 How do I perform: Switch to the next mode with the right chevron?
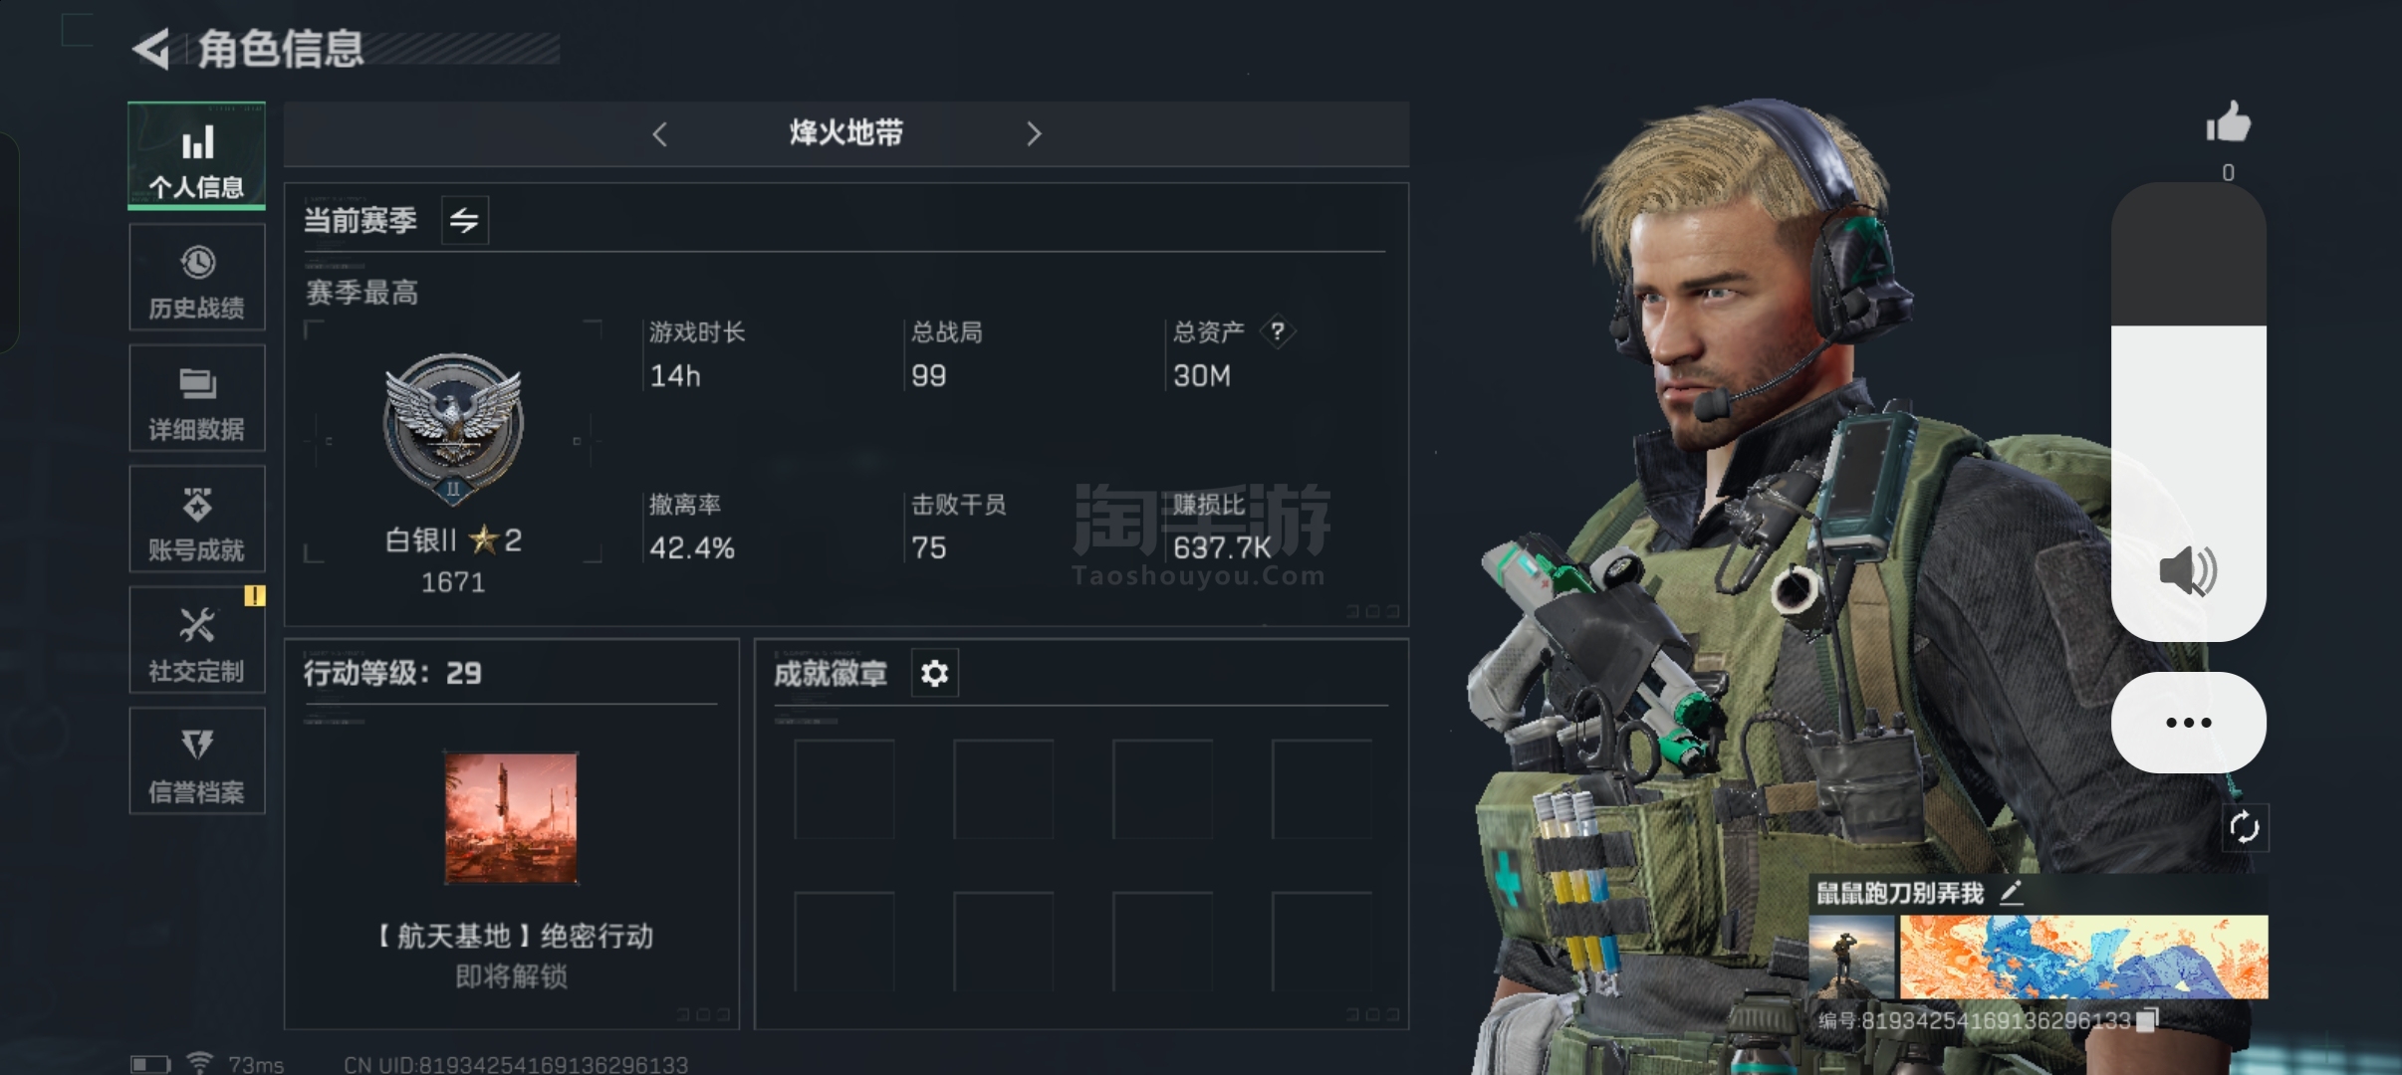point(1034,134)
